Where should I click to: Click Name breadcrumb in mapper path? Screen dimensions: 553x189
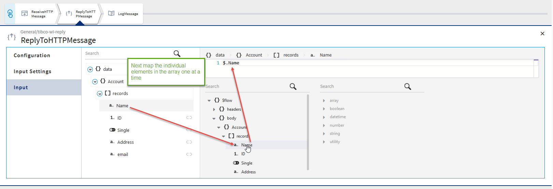(326, 55)
